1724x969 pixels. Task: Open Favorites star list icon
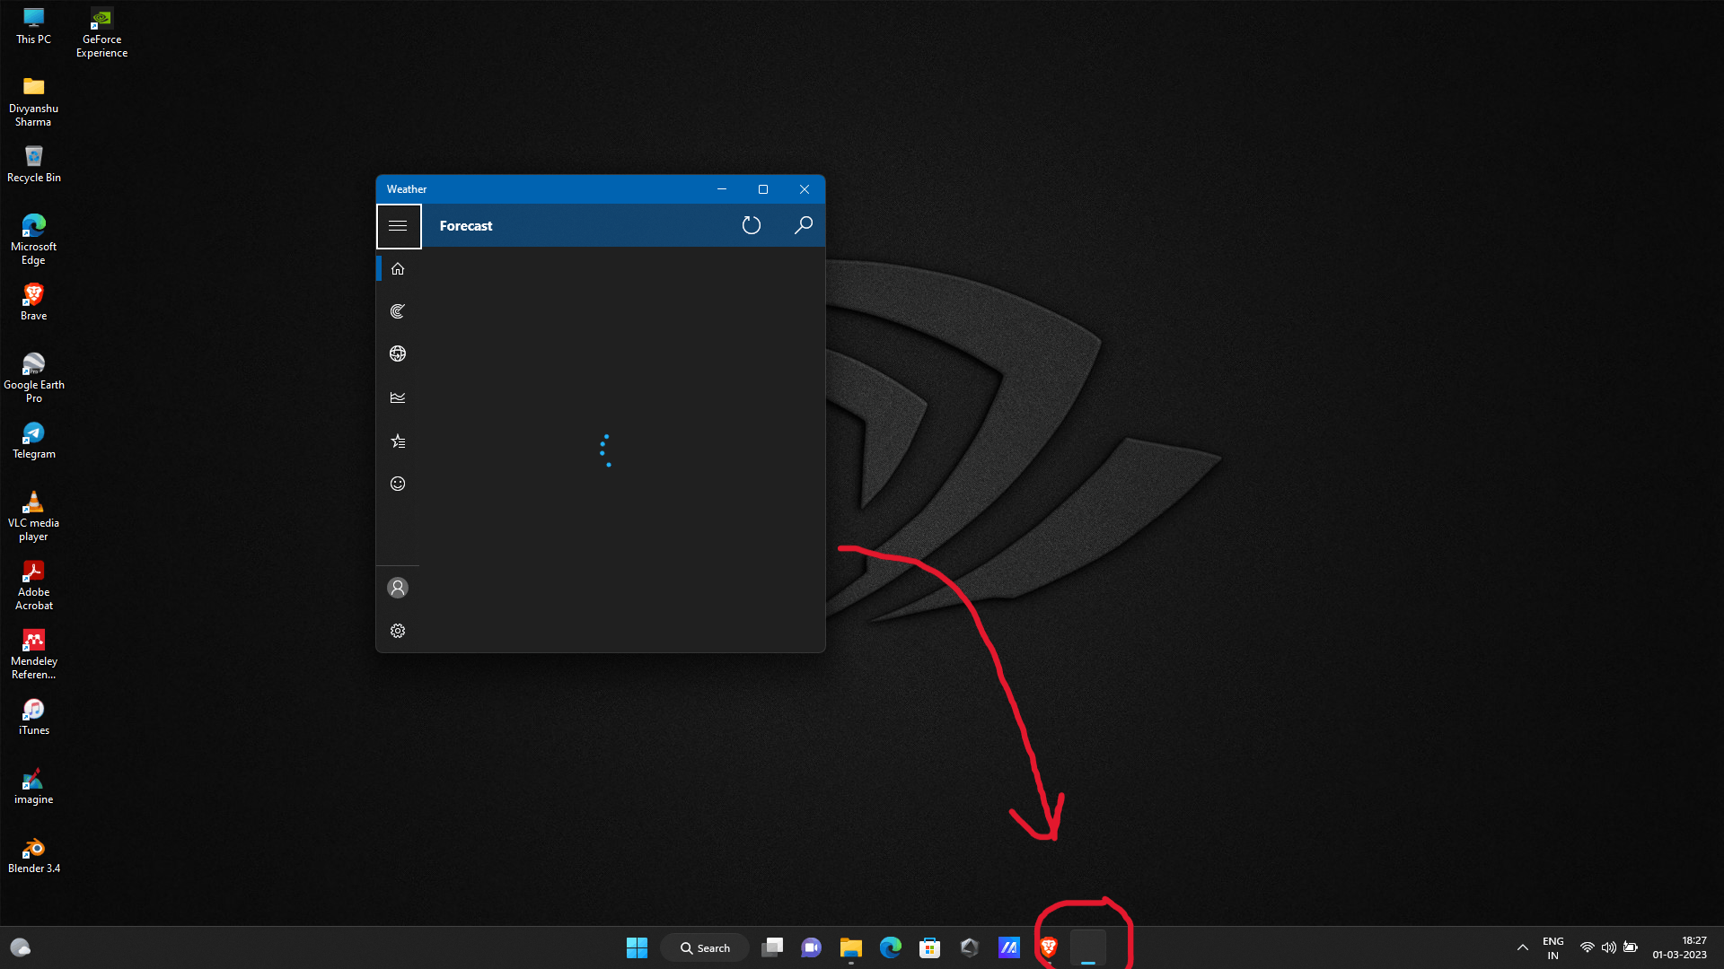coord(398,441)
